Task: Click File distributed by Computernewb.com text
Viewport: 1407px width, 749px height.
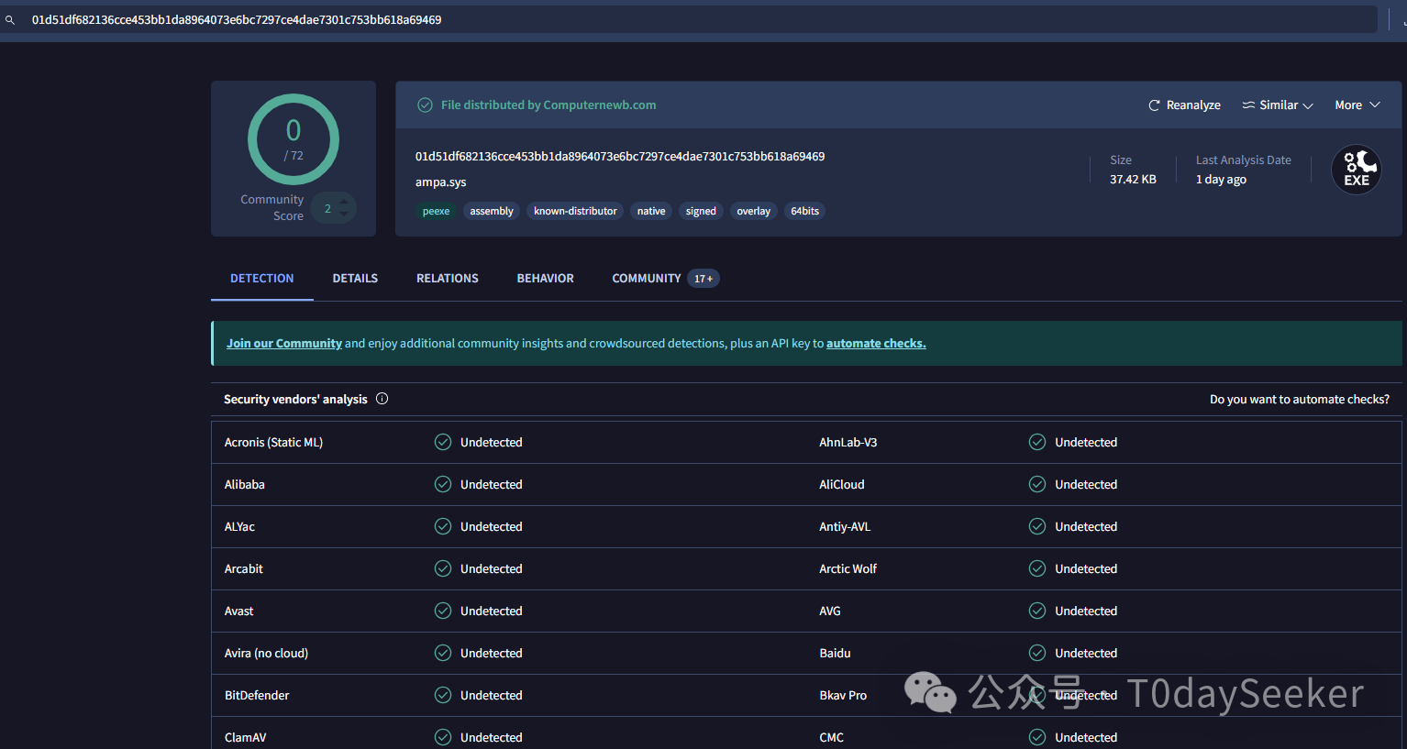Action: point(548,105)
